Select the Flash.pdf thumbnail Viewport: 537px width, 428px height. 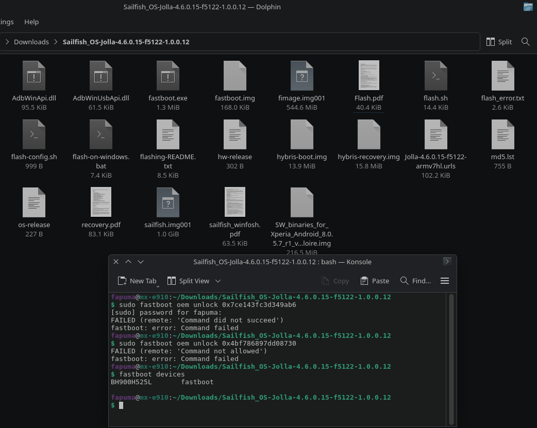pyautogui.click(x=369, y=75)
